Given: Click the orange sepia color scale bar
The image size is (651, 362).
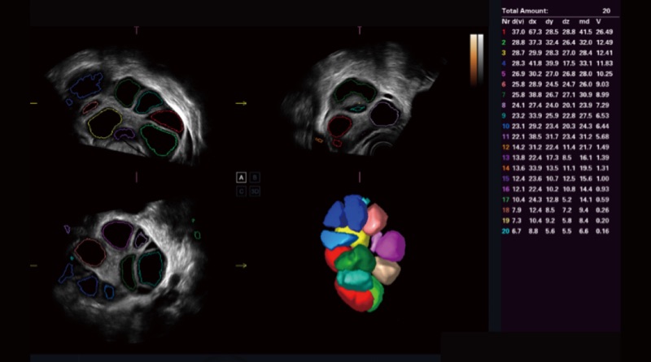Looking at the screenshot, I should pyautogui.click(x=474, y=58).
